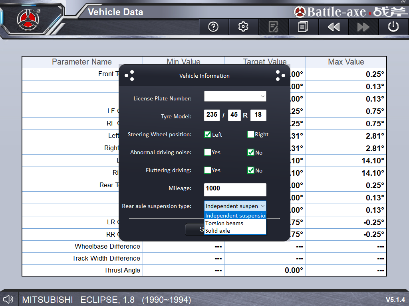Click the document copy icon in toolbar
The height and width of the screenshot is (306, 409).
tap(303, 27)
